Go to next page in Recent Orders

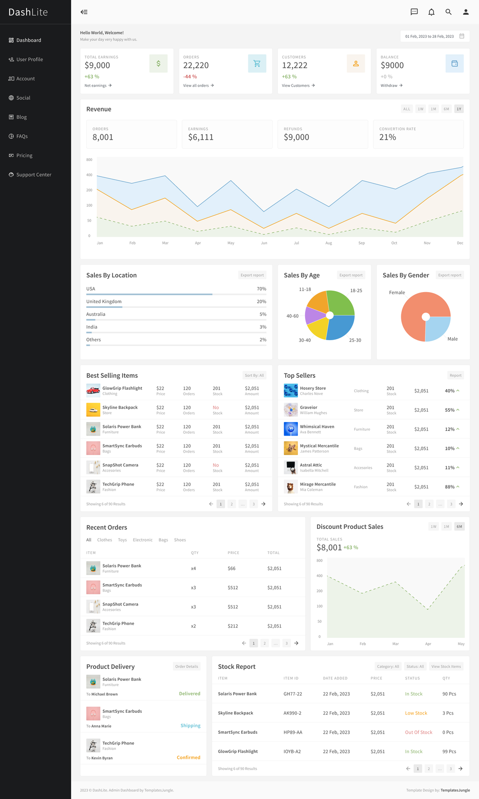click(x=296, y=643)
